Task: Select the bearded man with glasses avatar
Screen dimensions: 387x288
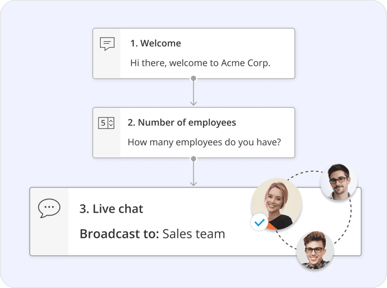Action: coord(339,182)
